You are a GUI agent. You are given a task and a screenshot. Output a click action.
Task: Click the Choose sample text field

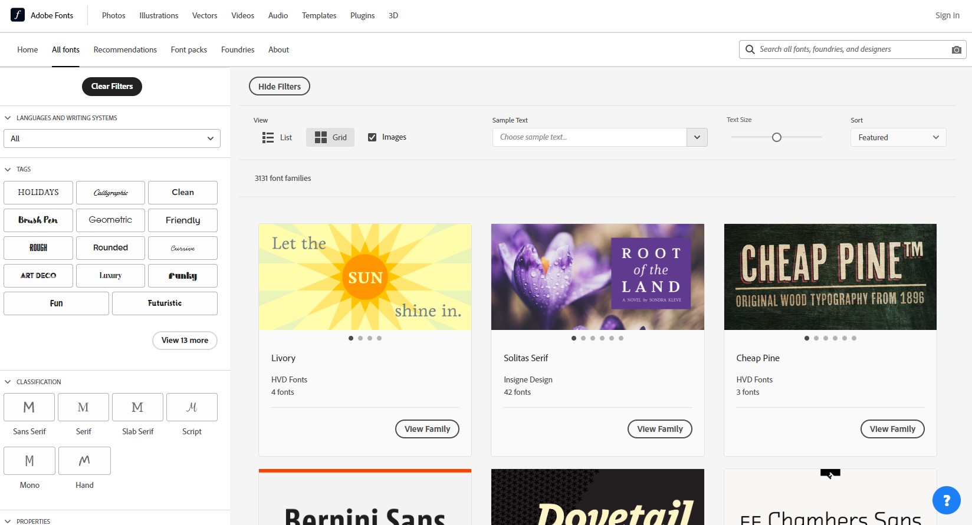[590, 137]
